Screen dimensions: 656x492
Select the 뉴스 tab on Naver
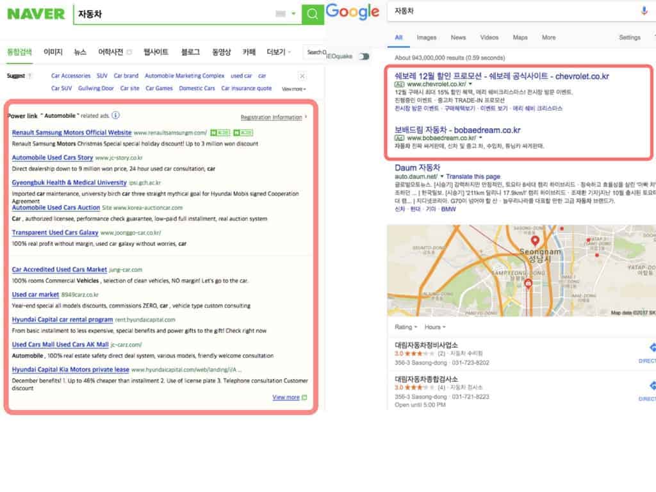80,52
